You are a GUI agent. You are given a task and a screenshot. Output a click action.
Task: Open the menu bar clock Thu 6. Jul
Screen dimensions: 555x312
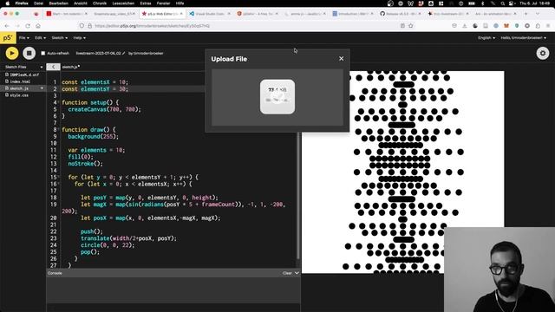pyautogui.click(x=534, y=3)
